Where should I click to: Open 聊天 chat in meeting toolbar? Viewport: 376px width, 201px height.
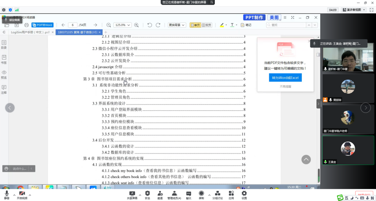pos(189,195)
